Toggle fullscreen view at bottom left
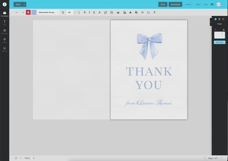This screenshot has height=161, width=228. point(16,158)
